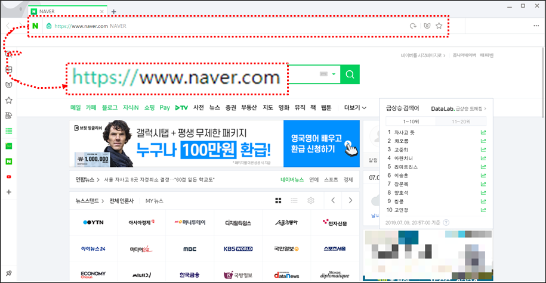Click the whale face icon in address bar
546x283 pixels.
tap(427, 26)
